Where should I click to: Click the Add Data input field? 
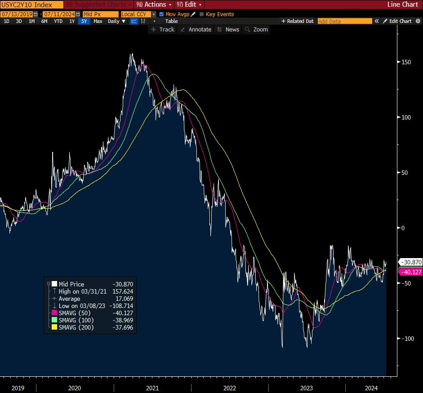(344, 21)
